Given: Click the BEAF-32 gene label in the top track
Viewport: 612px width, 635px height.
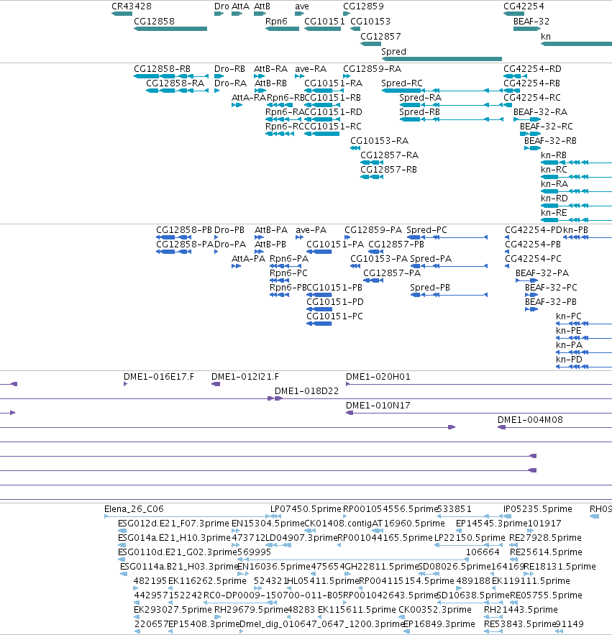Looking at the screenshot, I should pos(531,22).
